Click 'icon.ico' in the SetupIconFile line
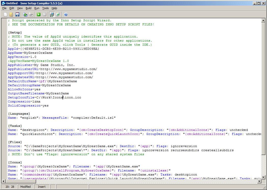Image resolution: width=267 pixels, height=190 pixels. [x=73, y=98]
